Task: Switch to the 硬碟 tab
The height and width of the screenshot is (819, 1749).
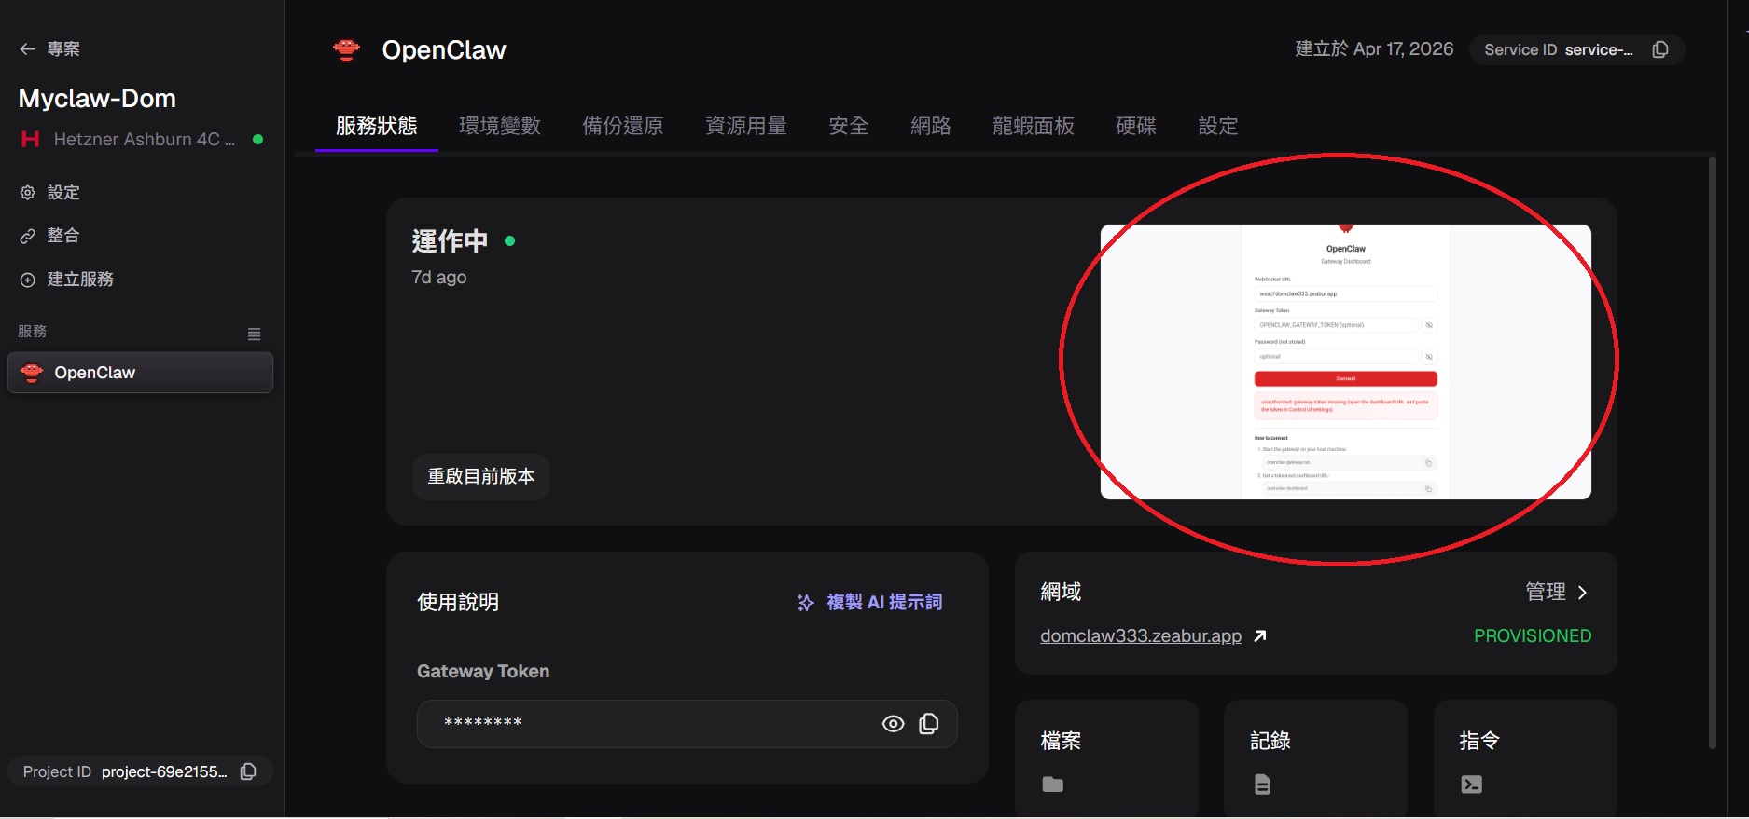Action: (x=1136, y=126)
